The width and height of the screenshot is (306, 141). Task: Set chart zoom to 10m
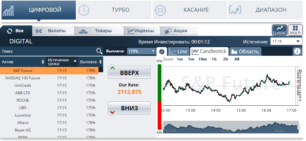[x=203, y=59]
